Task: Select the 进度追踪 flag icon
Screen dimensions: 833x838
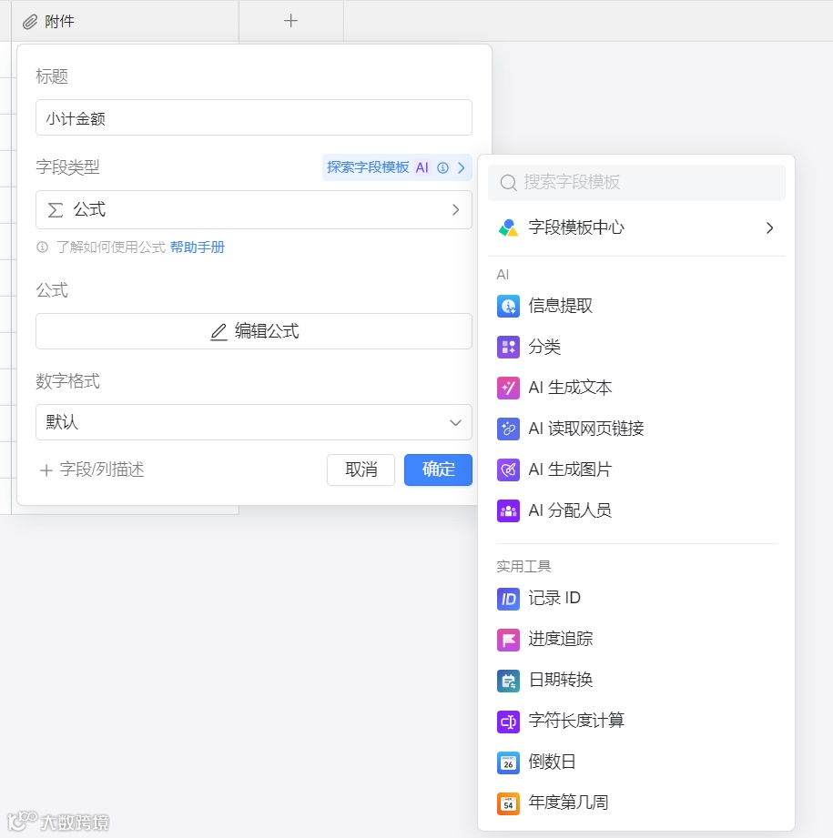Action: pos(508,639)
